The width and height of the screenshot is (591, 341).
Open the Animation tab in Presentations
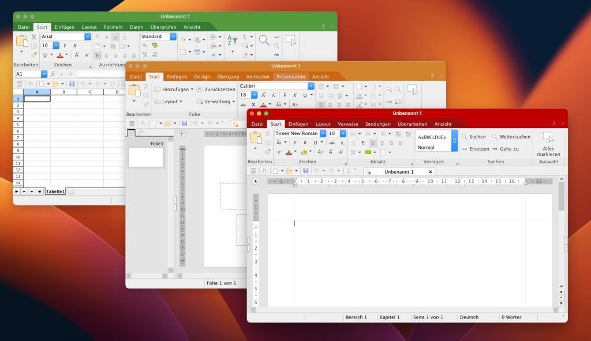pos(257,76)
